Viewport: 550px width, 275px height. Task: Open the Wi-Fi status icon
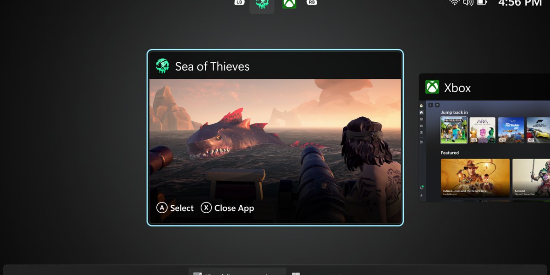pos(454,2)
